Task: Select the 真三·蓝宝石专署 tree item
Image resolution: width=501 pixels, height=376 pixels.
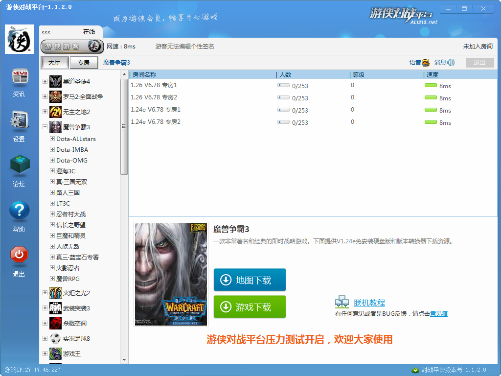Action: pos(78,257)
